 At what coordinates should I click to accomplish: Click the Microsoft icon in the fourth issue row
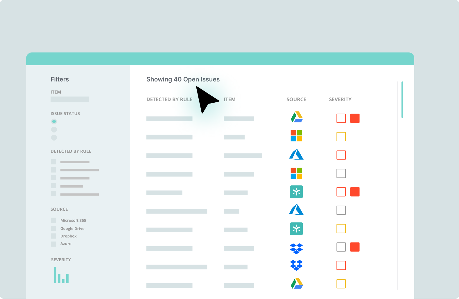(x=296, y=173)
